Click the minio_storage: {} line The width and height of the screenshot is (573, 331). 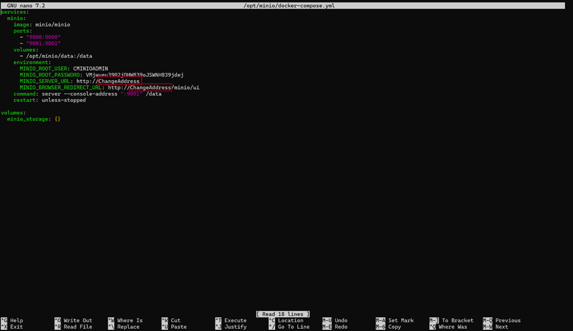tap(34, 119)
